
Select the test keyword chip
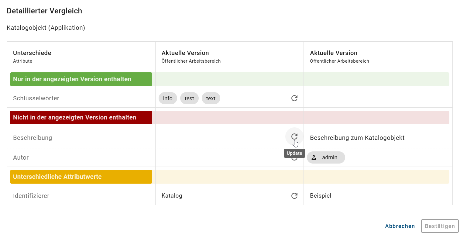[189, 98]
